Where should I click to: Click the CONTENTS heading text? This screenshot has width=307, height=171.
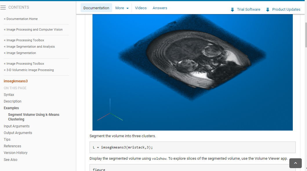(19, 8)
